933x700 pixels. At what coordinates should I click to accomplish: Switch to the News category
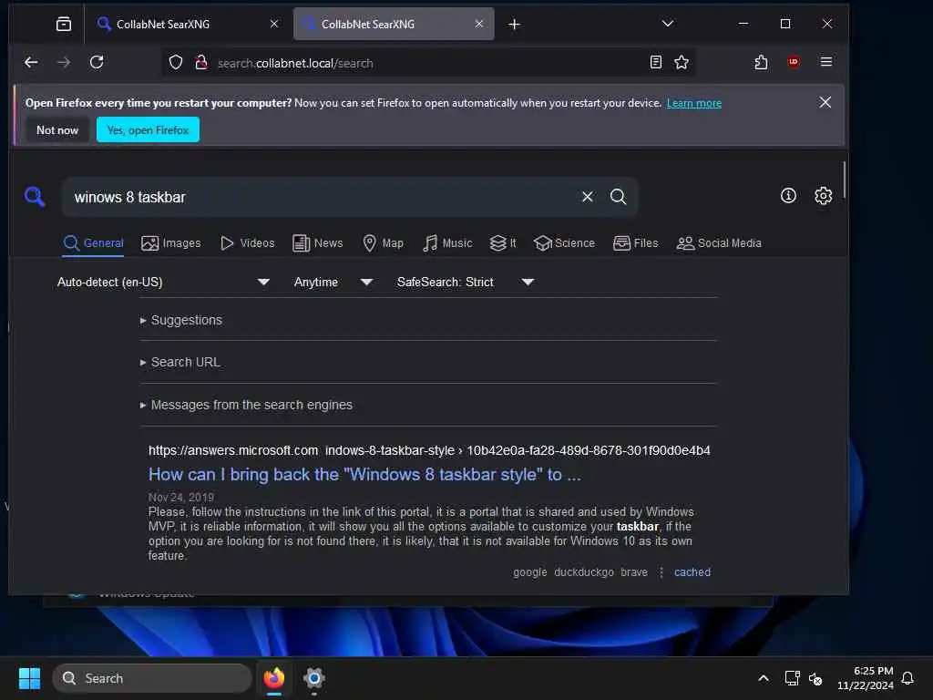point(318,243)
